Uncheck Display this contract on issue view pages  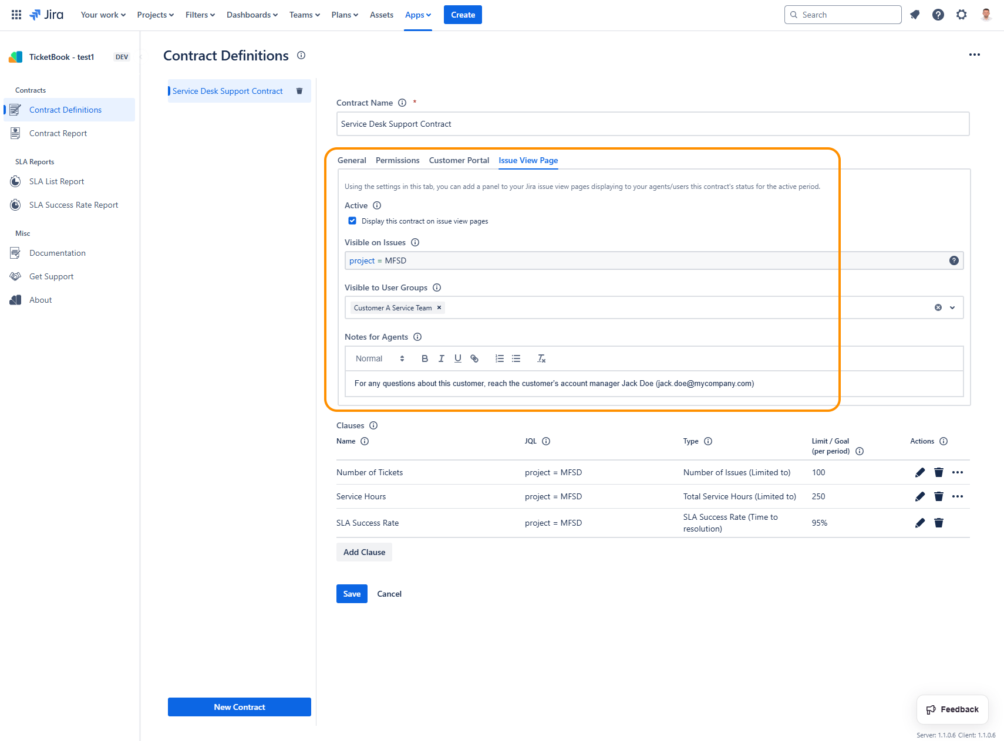click(352, 221)
